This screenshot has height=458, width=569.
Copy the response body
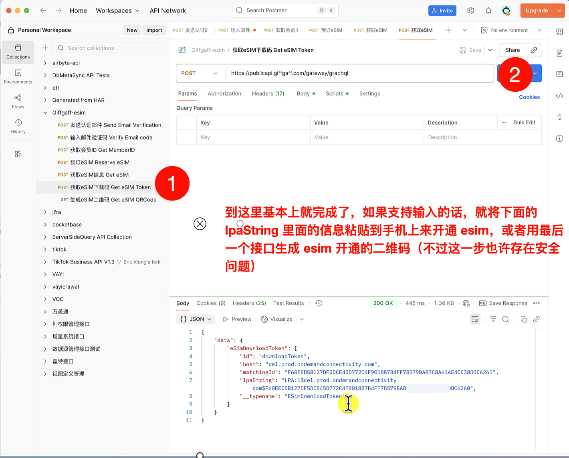click(x=524, y=319)
